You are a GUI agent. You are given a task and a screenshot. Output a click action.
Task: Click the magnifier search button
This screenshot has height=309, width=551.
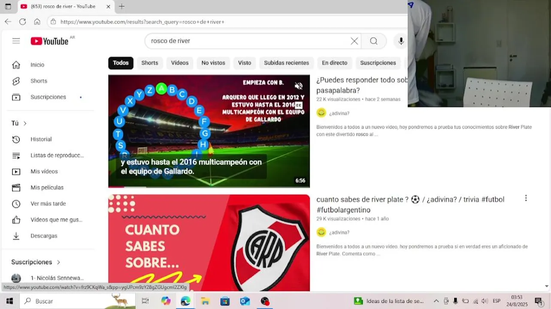click(374, 41)
